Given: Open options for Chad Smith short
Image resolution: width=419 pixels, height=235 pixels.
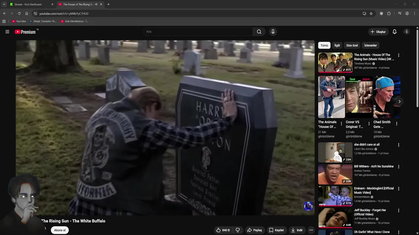Looking at the screenshot, I should (396, 124).
